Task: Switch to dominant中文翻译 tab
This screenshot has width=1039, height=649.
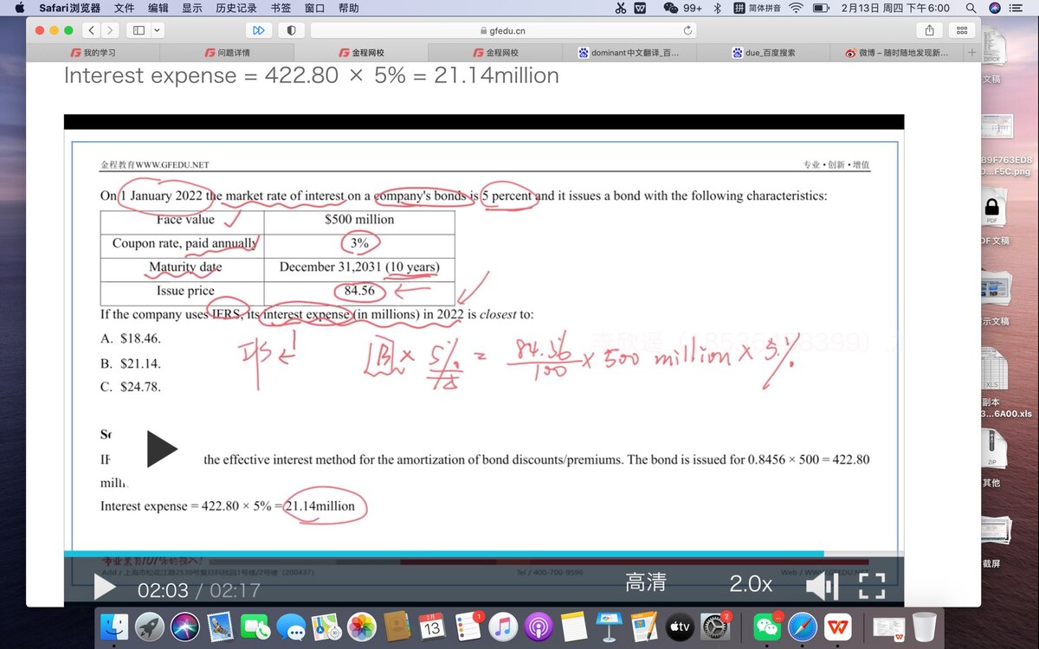Action: coord(629,53)
